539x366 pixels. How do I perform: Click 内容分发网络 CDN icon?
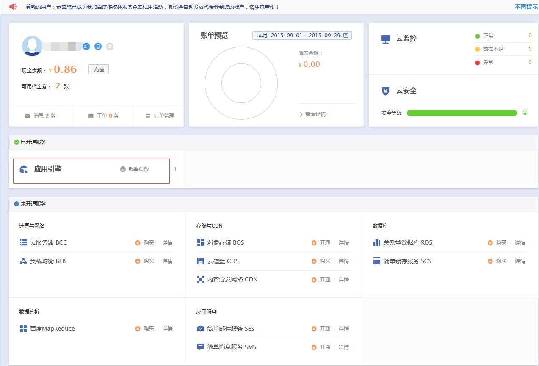[200, 279]
